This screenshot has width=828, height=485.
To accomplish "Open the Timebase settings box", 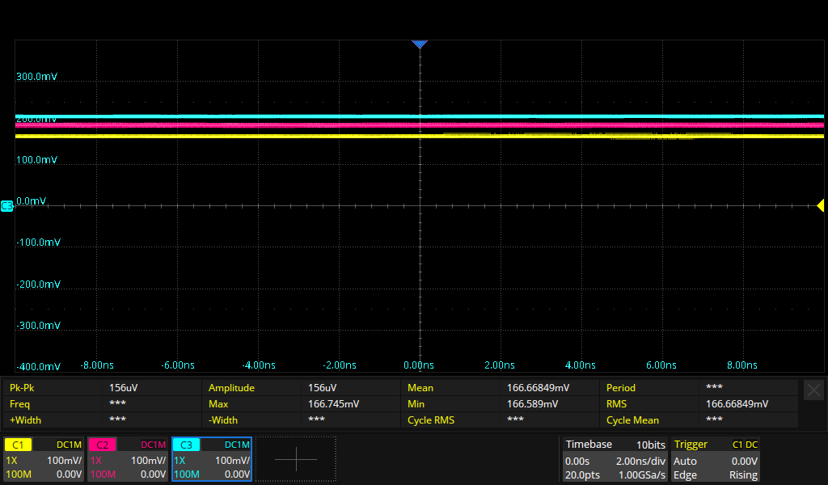I will click(615, 459).
